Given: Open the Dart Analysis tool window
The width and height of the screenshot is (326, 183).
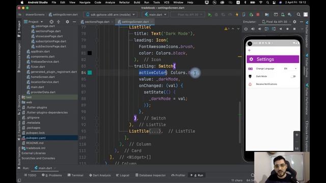Looking at the screenshot, I should [x=100, y=175].
